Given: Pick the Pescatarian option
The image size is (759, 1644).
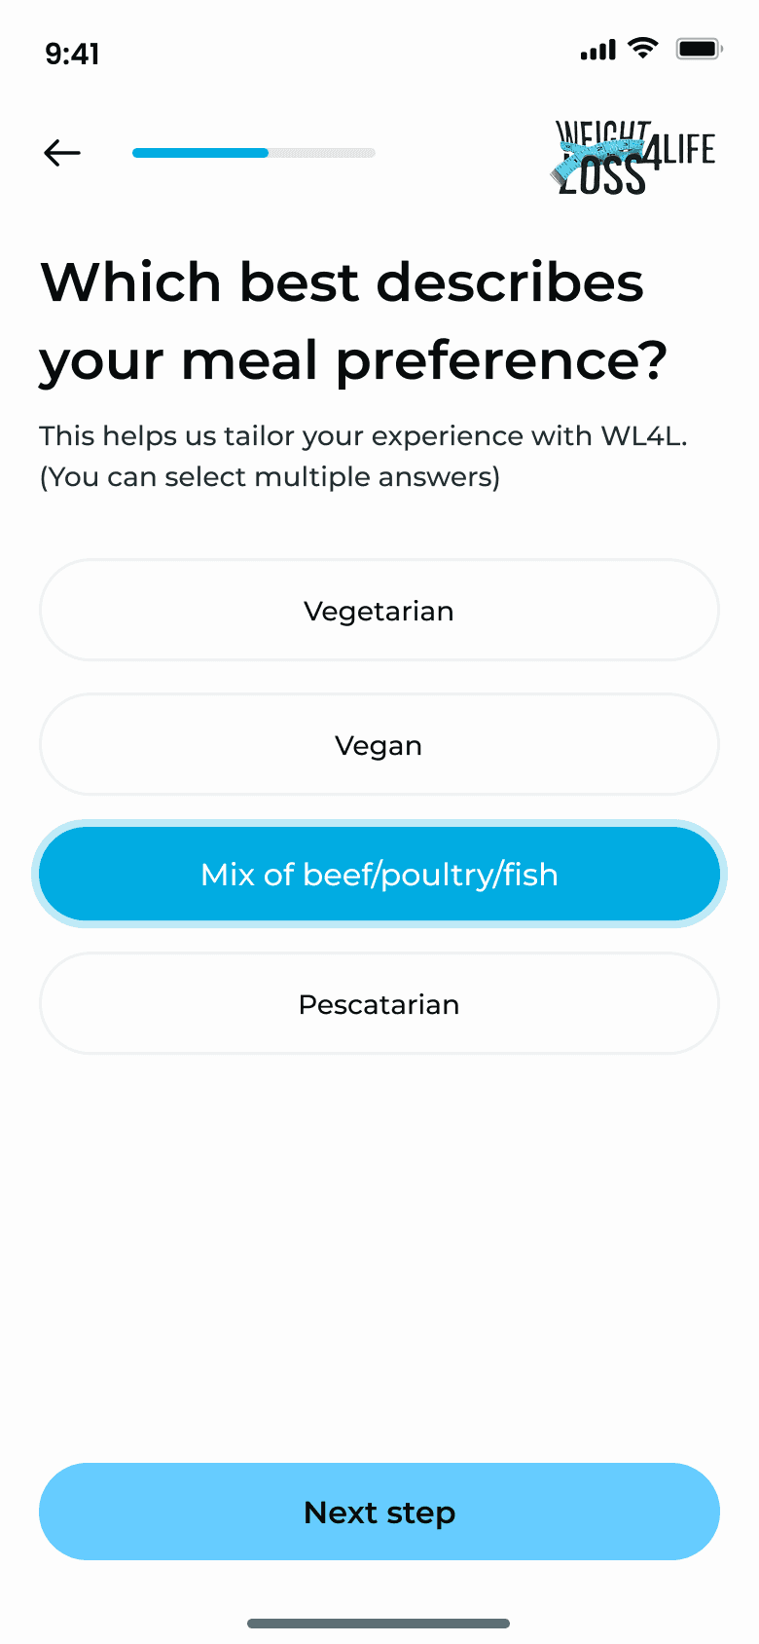Looking at the screenshot, I should click(x=379, y=1004).
